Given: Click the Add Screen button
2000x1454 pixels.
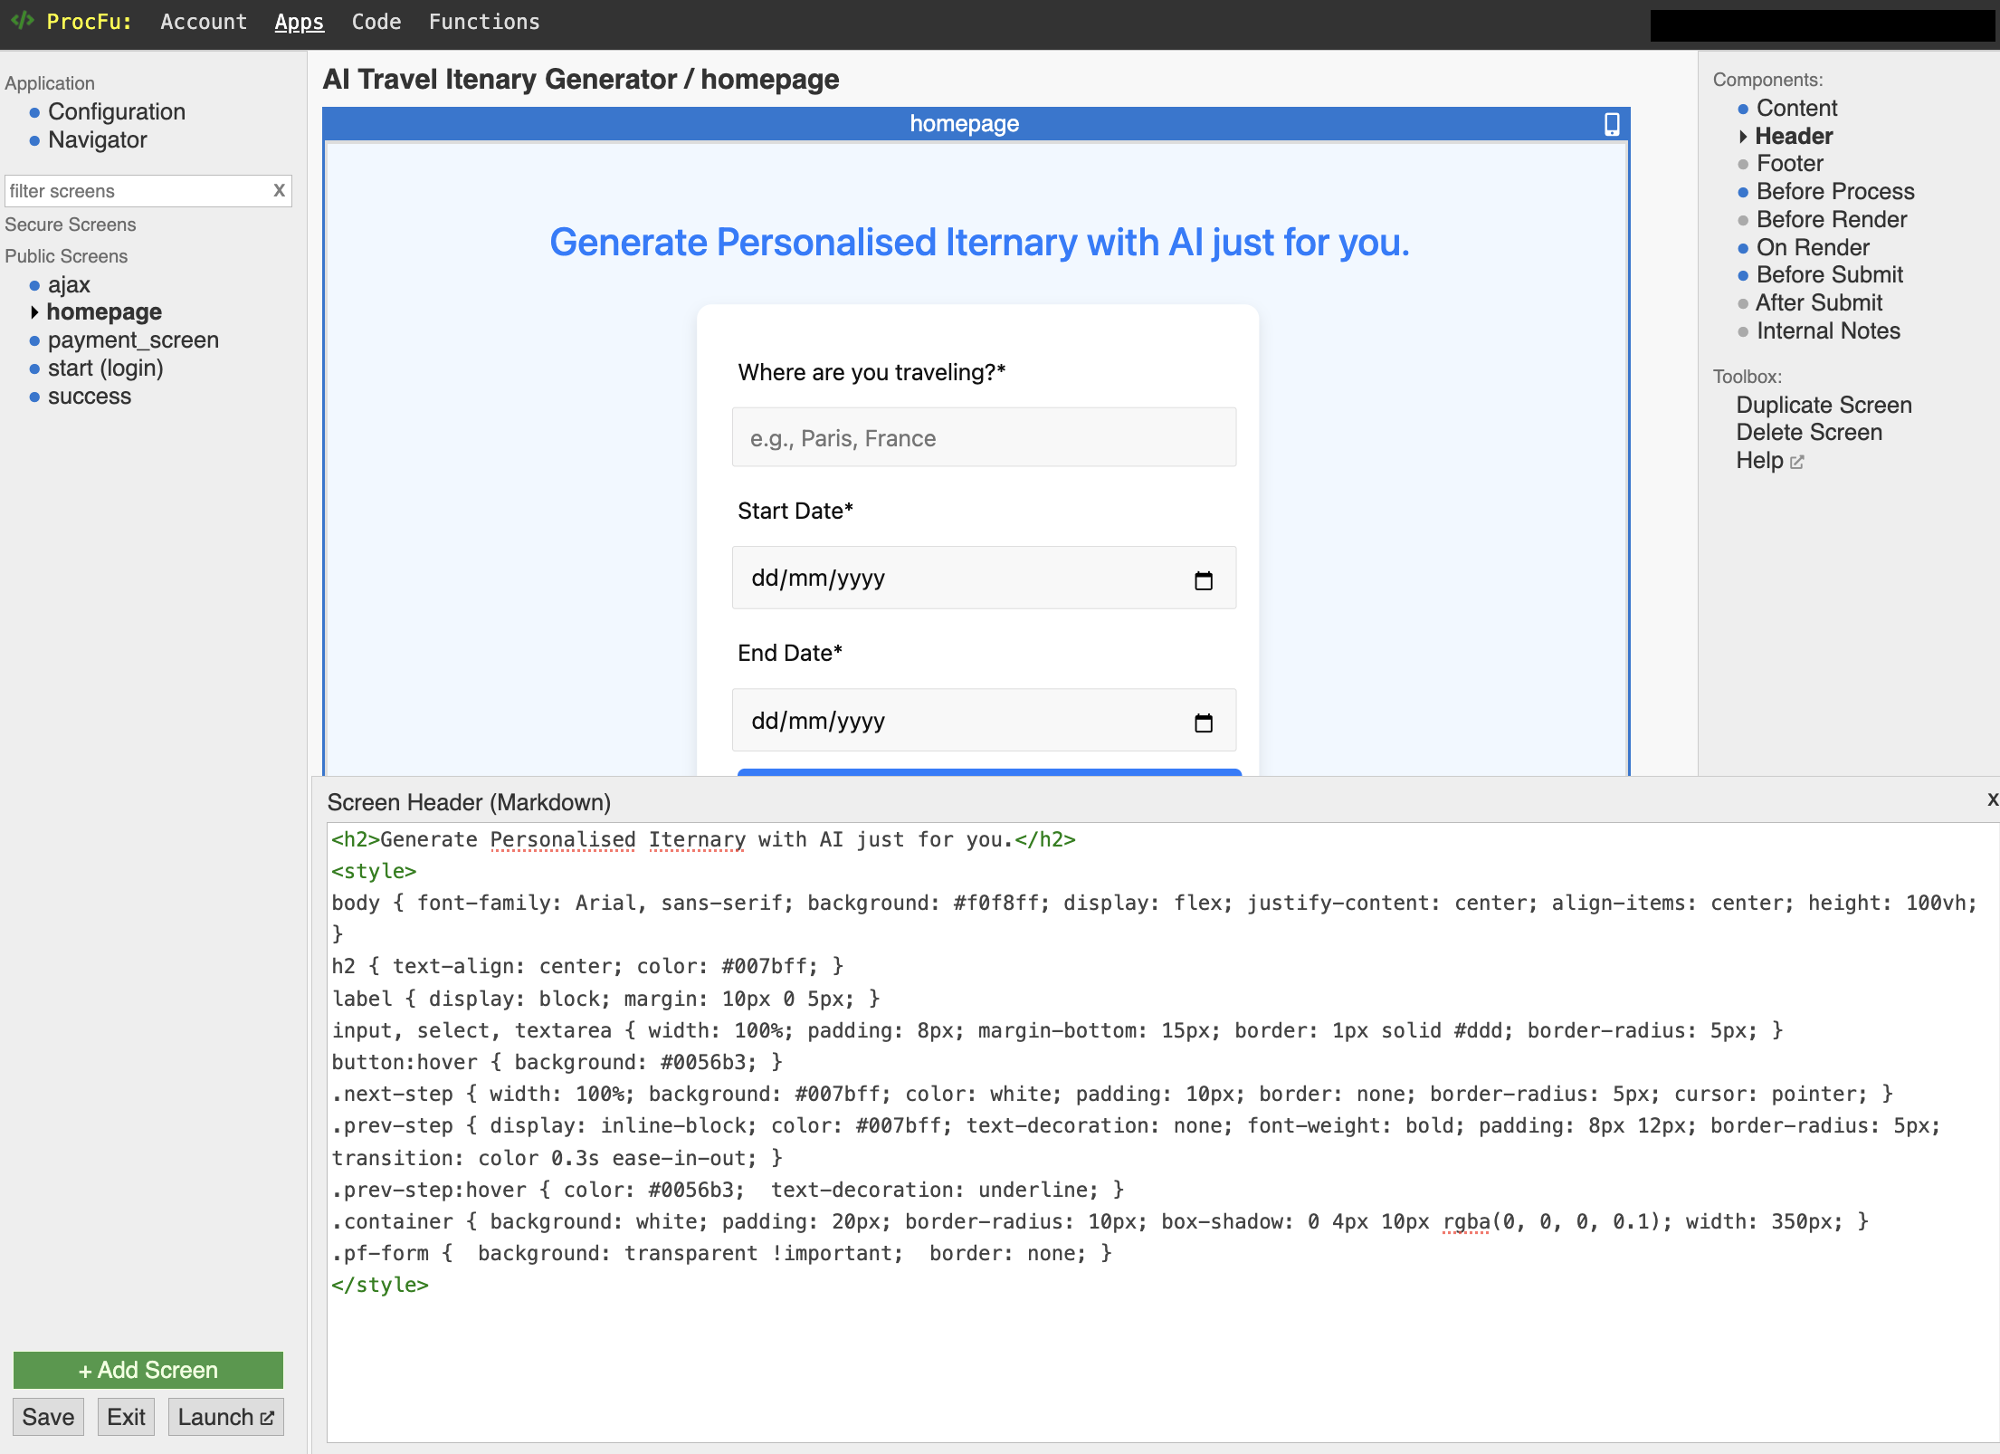Looking at the screenshot, I should tap(148, 1370).
